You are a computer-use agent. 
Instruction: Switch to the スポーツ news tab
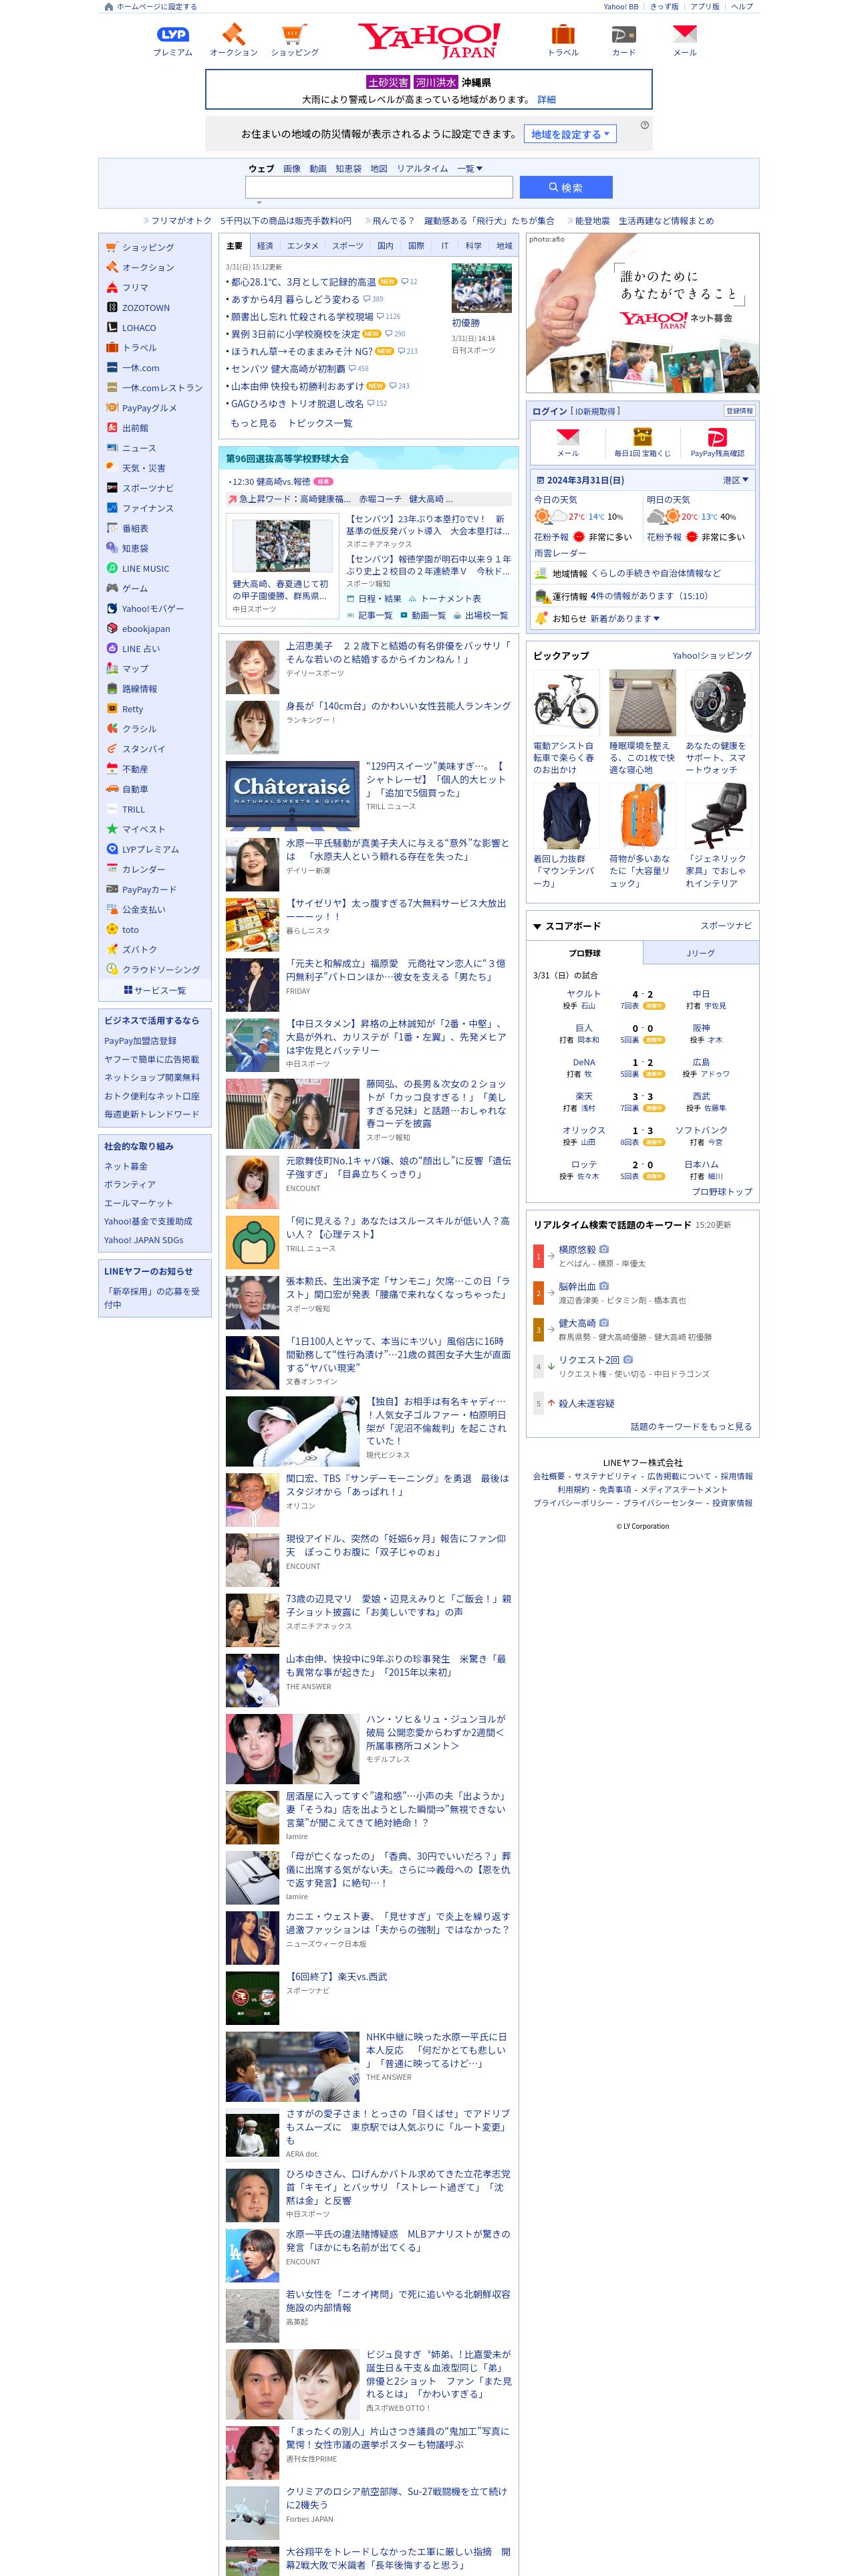pos(347,245)
